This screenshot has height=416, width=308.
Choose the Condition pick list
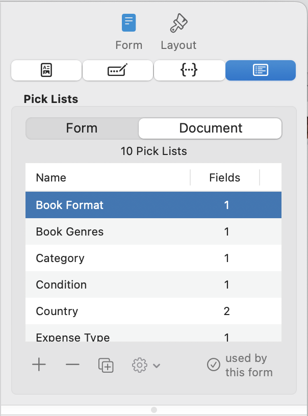point(61,284)
